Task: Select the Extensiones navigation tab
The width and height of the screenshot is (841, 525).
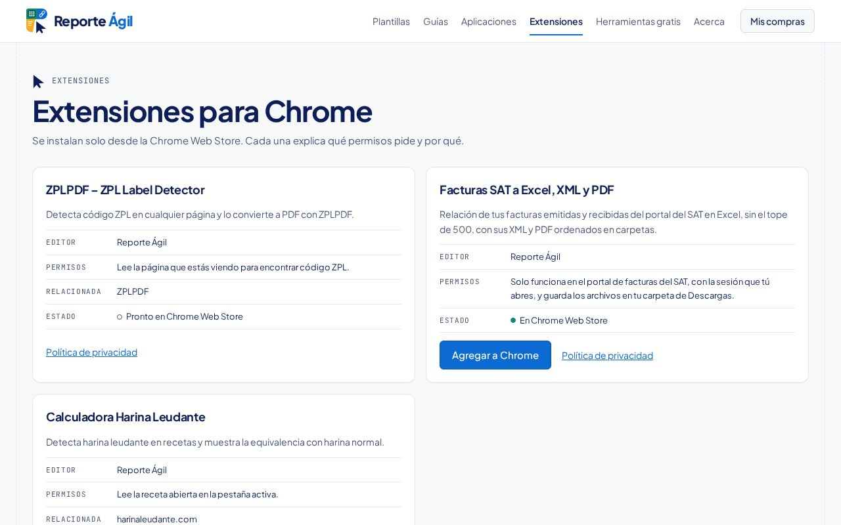Action: click(556, 21)
